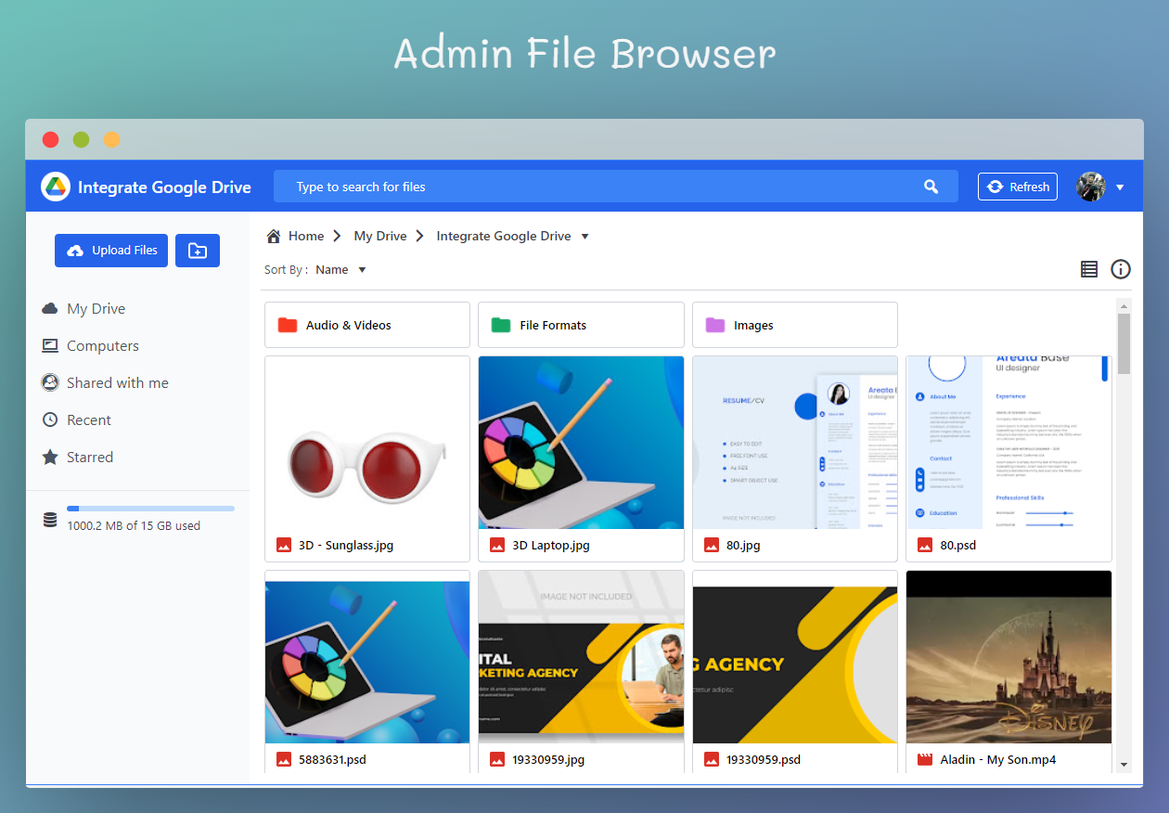Click image icon beside 5883631.psd
Image resolution: width=1169 pixels, height=813 pixels.
coord(284,759)
